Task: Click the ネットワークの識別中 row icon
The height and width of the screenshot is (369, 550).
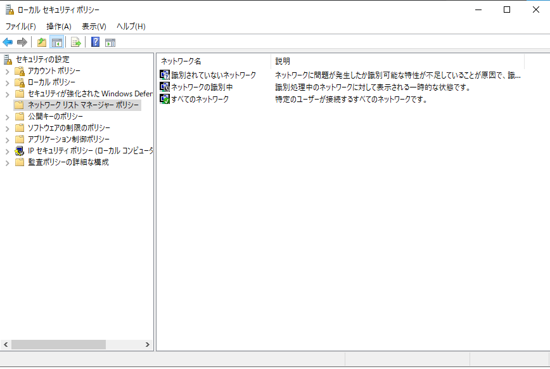Action: click(165, 87)
